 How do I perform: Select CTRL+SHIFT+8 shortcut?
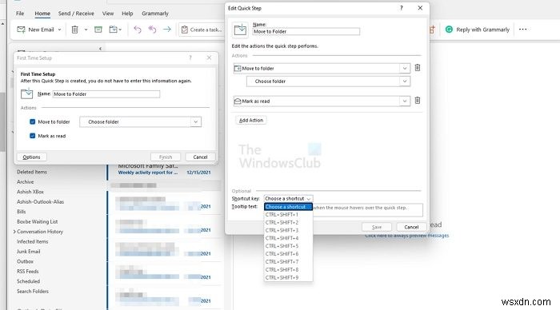(288, 269)
